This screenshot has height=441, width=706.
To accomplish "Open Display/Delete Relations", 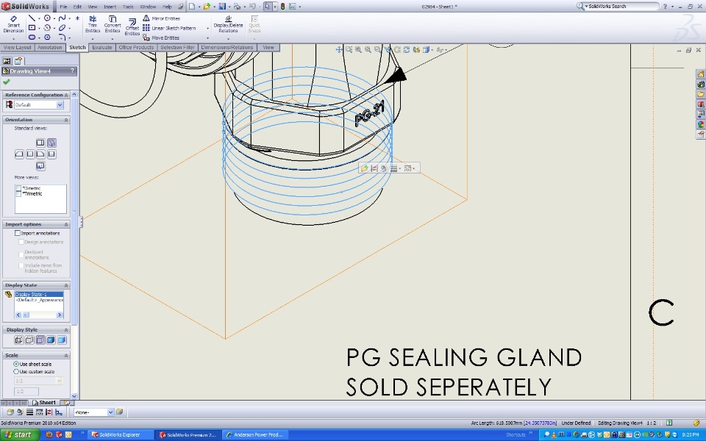I will (x=228, y=24).
